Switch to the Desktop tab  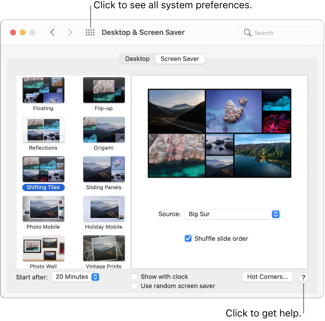pos(137,59)
